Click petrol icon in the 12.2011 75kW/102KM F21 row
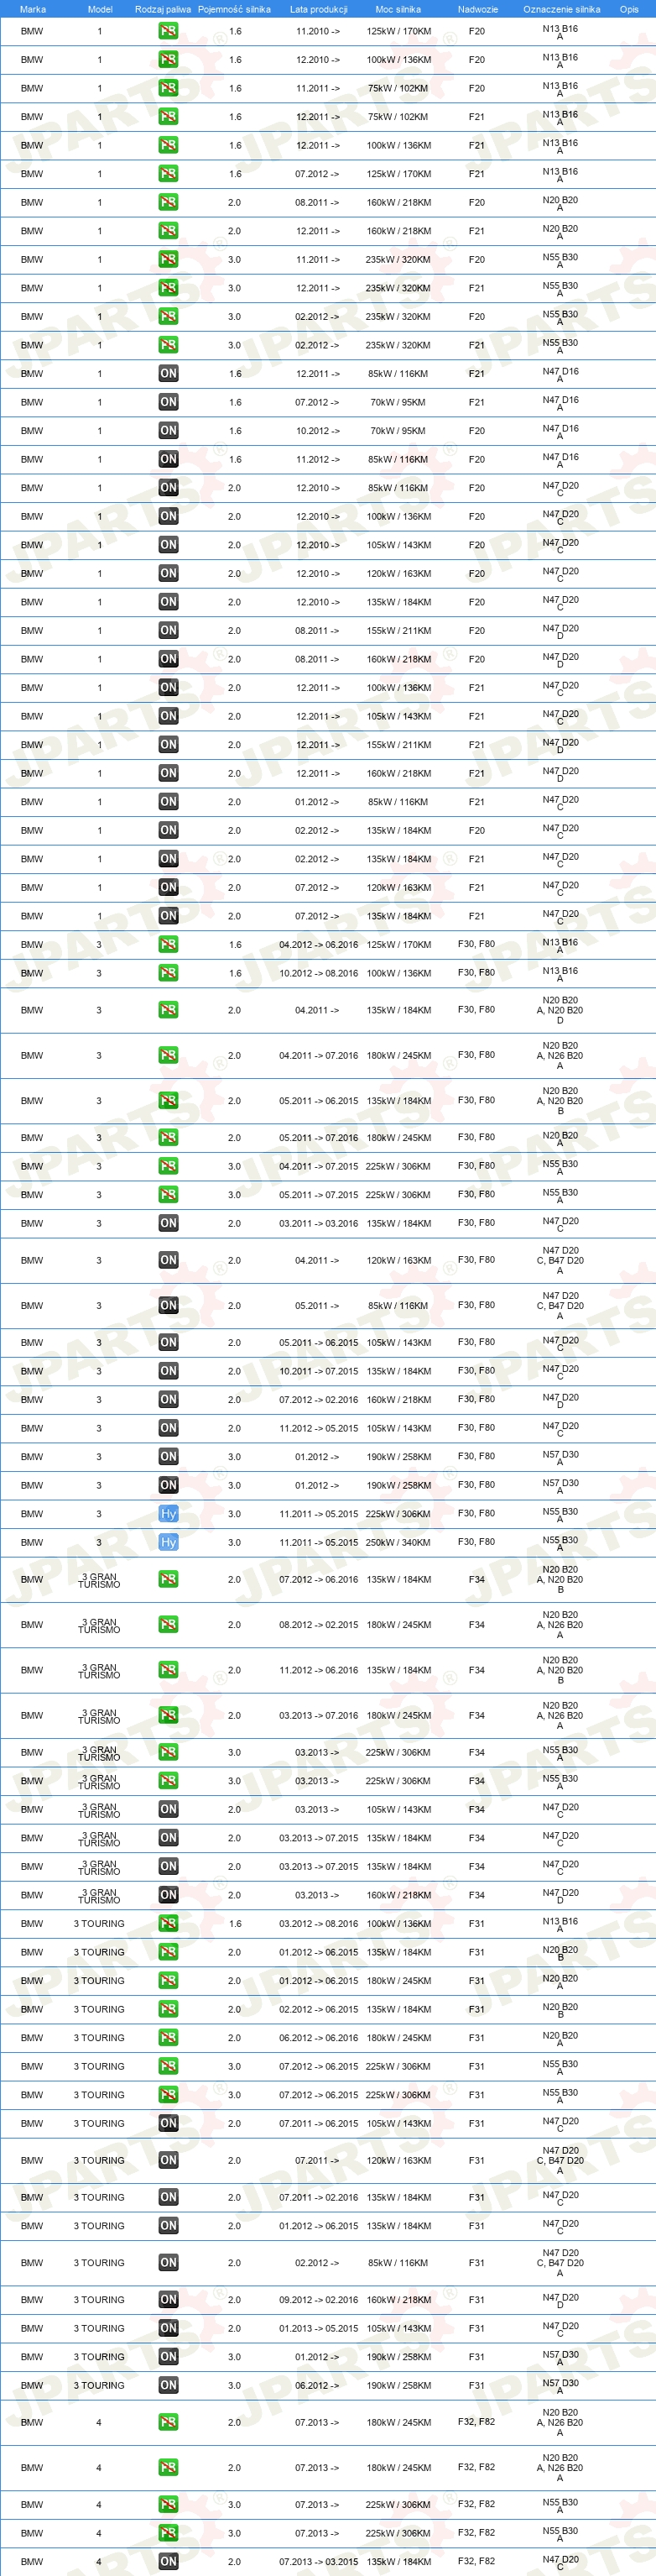This screenshot has width=656, height=2576. (x=168, y=117)
